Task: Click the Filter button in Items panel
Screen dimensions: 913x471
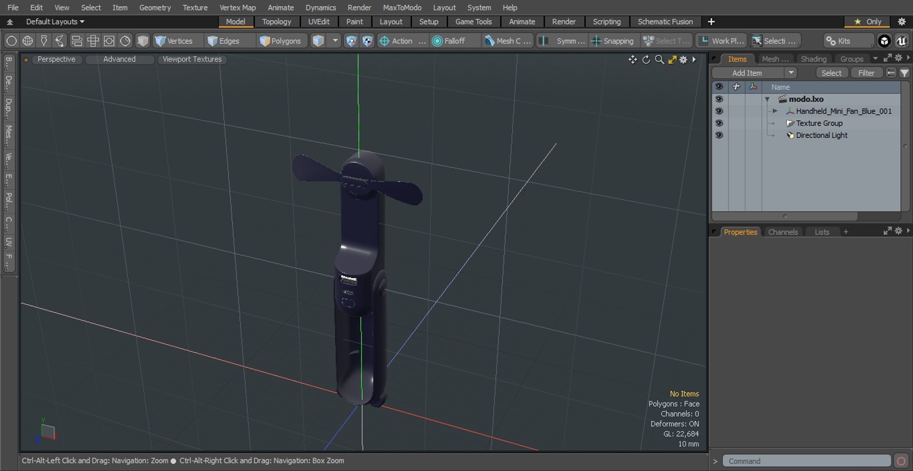Action: [x=866, y=73]
